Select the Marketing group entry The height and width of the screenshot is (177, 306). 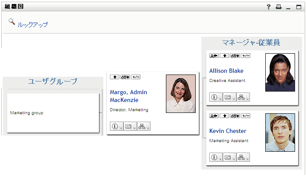[27, 113]
